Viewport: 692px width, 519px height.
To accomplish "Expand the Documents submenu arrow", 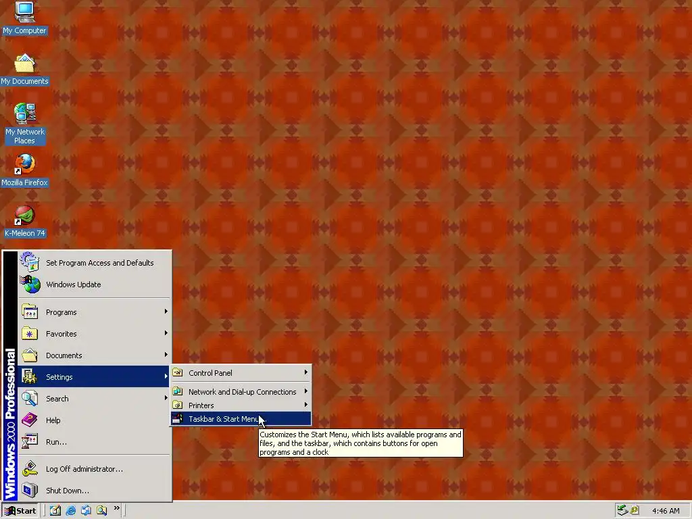I will (x=166, y=355).
